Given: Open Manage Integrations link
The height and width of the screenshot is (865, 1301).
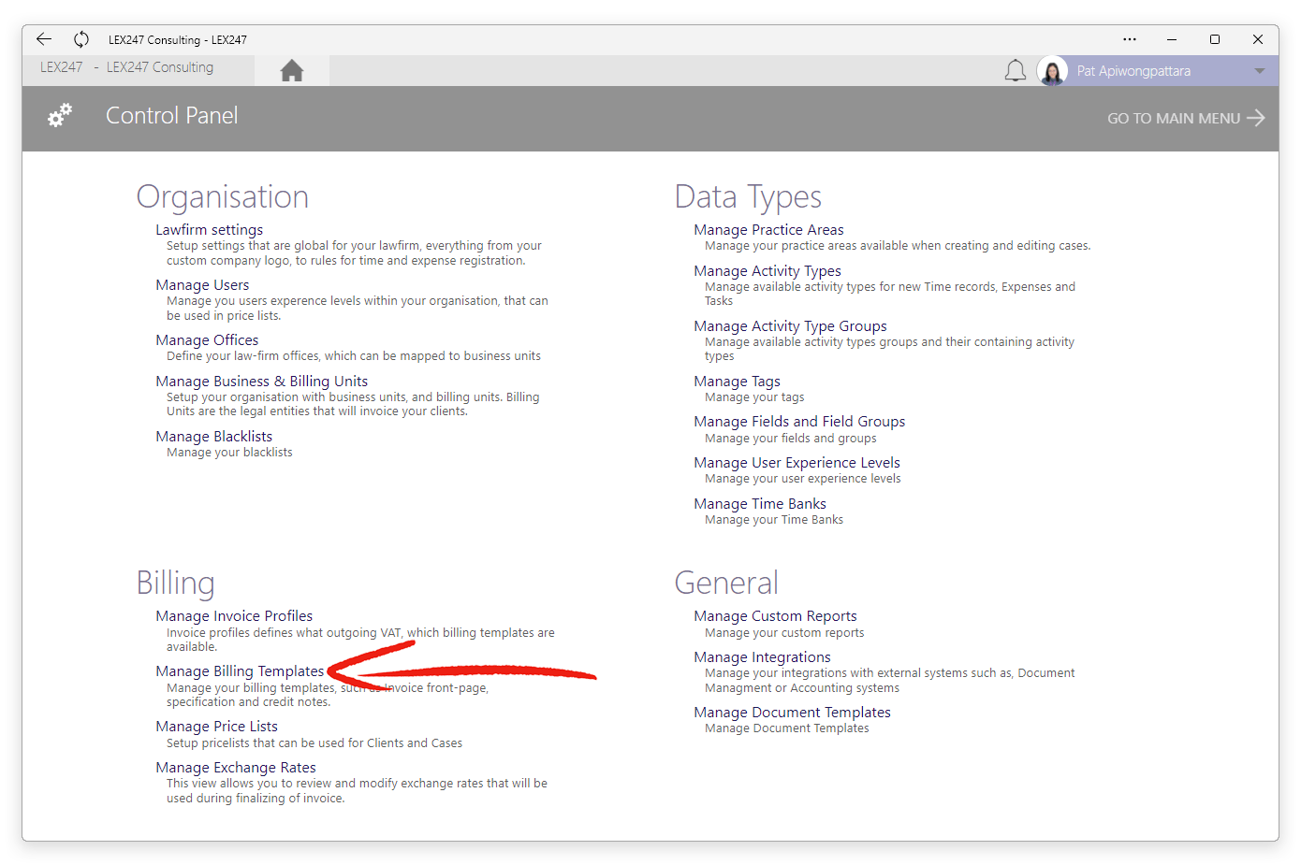Looking at the screenshot, I should coord(762,657).
